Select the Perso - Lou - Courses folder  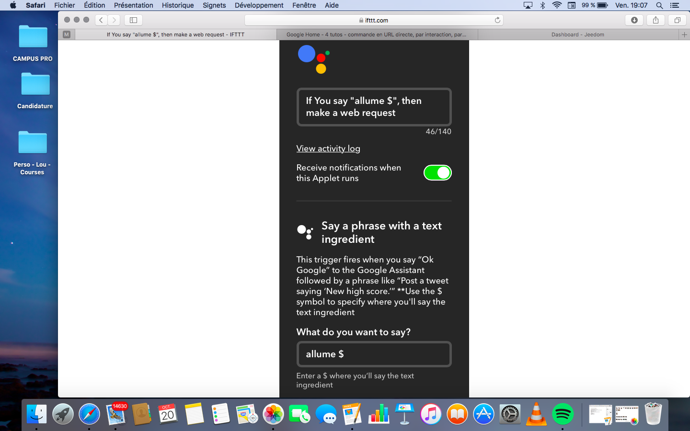(32, 153)
